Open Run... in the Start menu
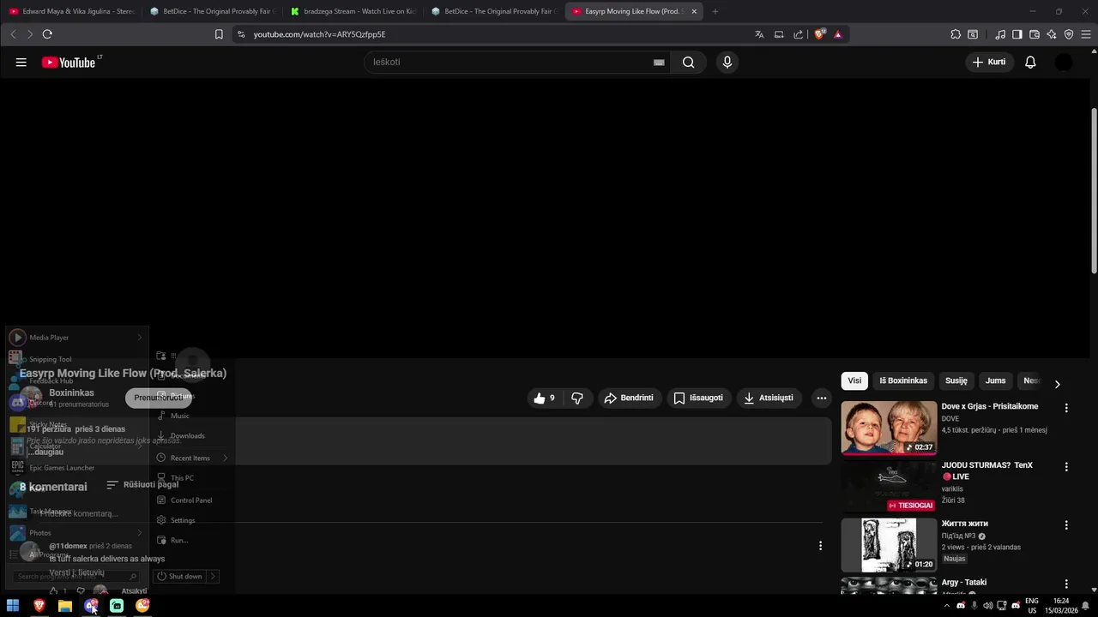This screenshot has height=617, width=1098. (178, 540)
